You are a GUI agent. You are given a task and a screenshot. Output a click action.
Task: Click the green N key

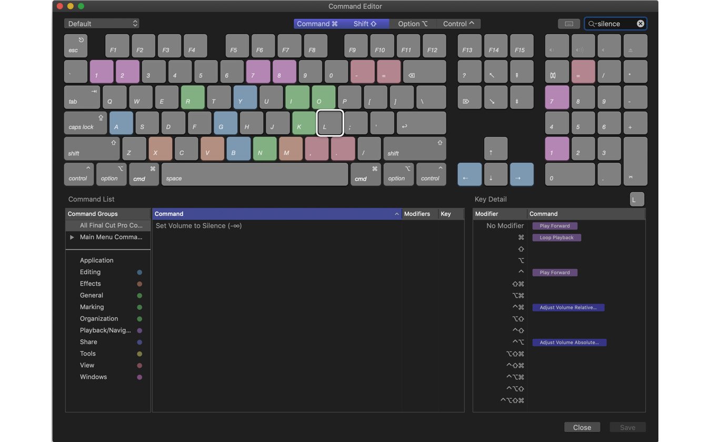(265, 149)
